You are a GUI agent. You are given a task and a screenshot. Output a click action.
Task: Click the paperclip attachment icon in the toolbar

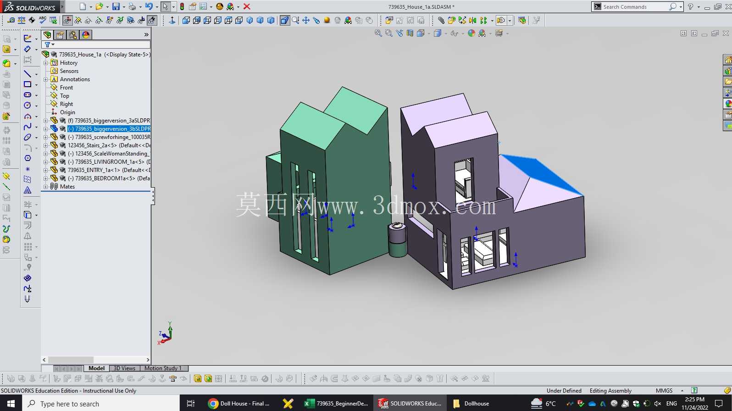point(441,20)
